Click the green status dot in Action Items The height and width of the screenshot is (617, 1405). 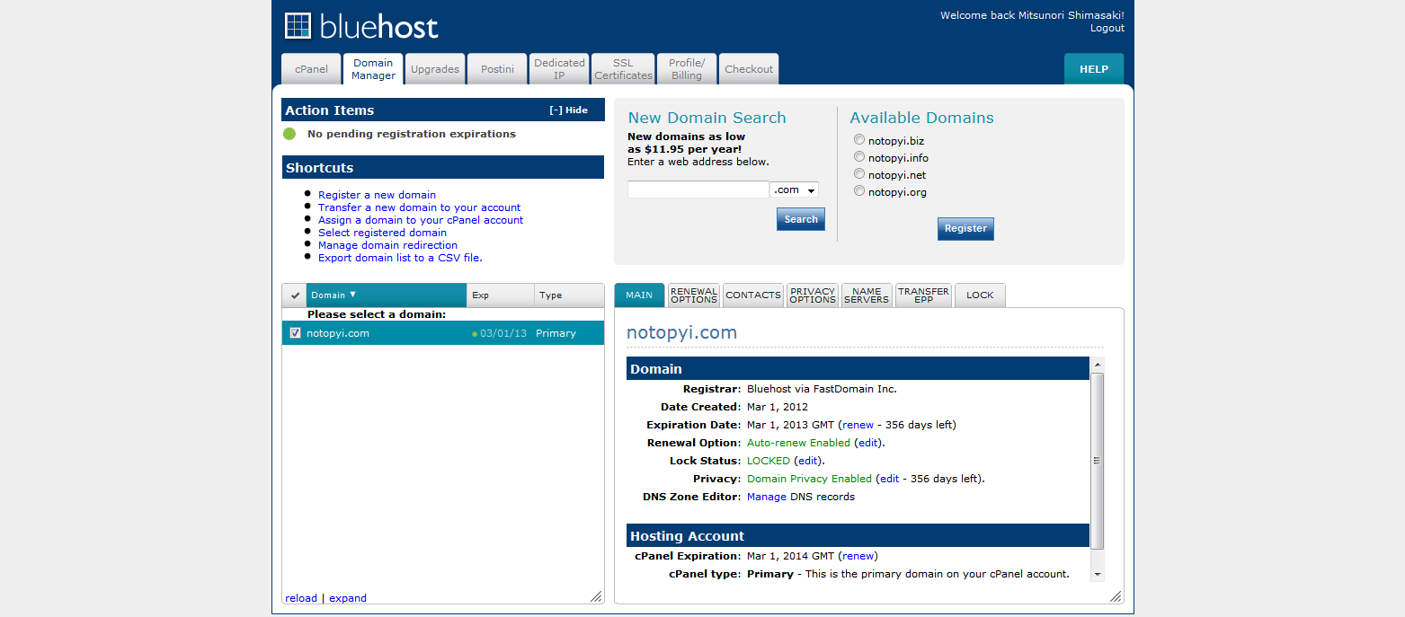pyautogui.click(x=289, y=134)
